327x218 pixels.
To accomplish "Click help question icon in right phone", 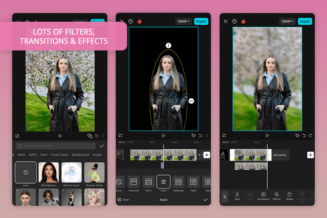I will (234, 21).
